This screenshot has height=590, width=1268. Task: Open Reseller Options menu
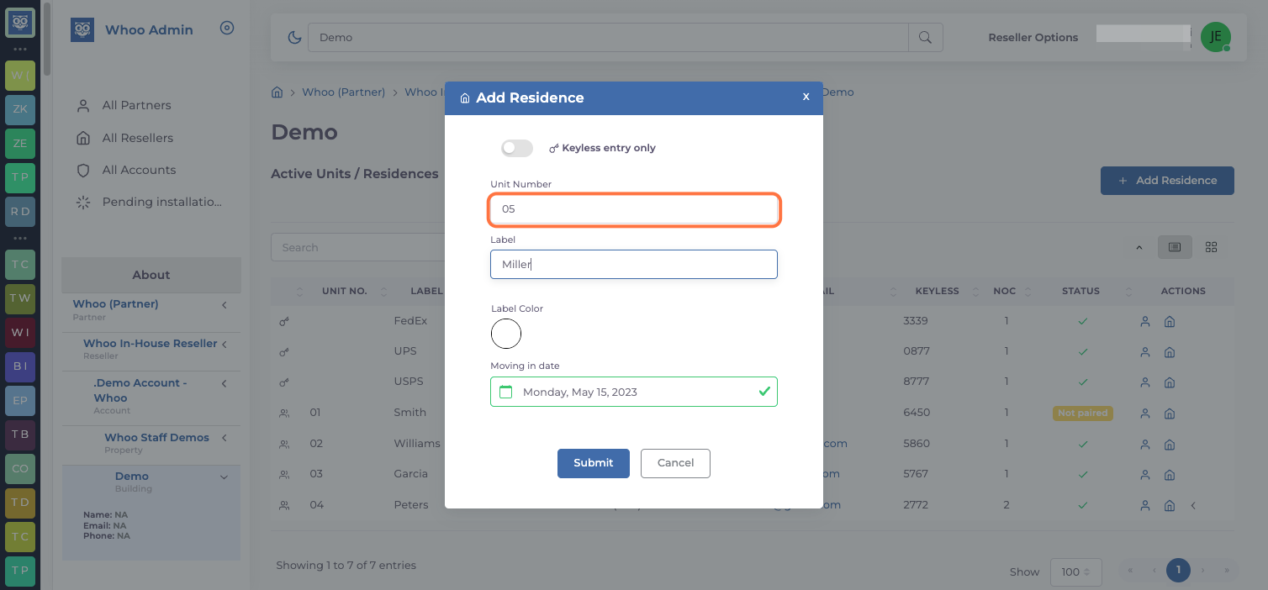coord(1033,37)
